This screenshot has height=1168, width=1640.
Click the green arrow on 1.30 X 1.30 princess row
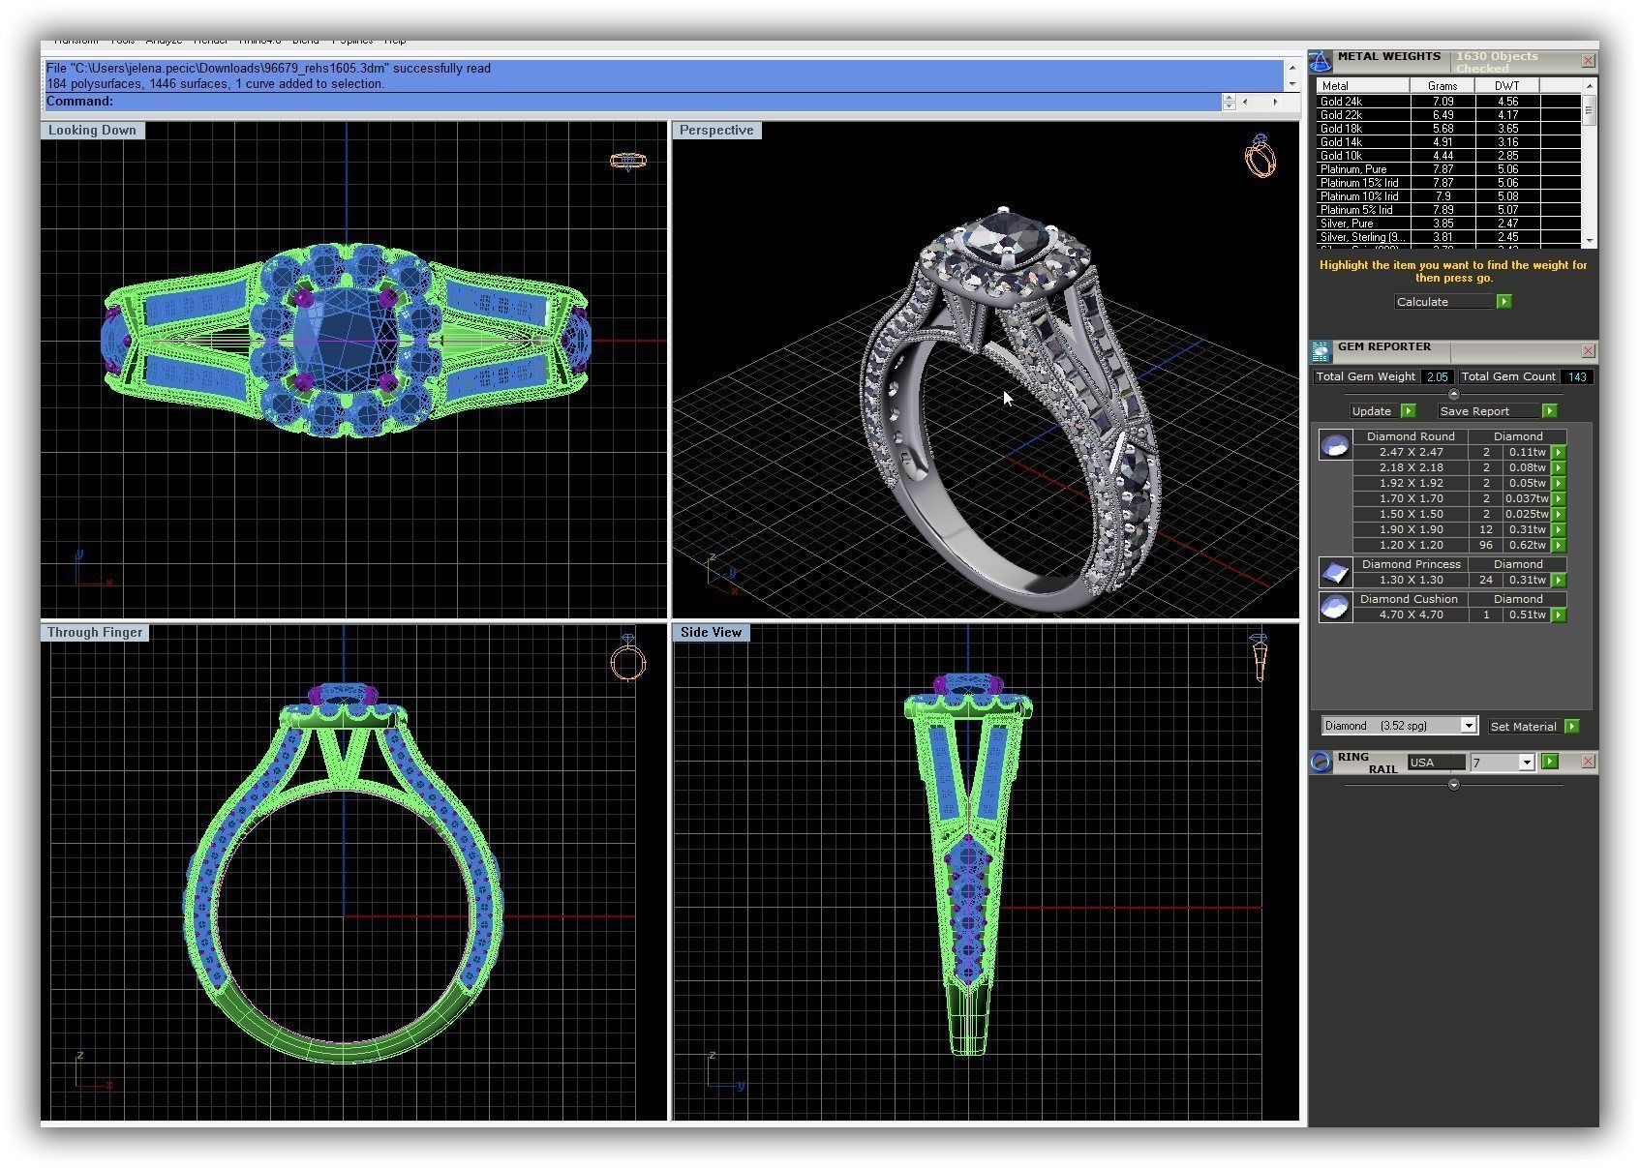1559,580
